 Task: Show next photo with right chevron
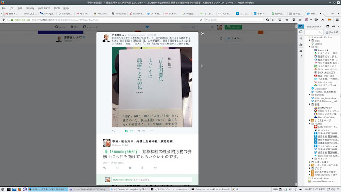(202, 66)
